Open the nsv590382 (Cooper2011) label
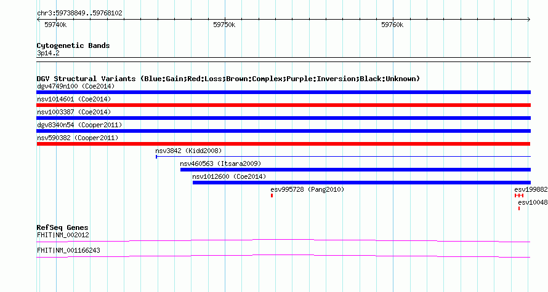The width and height of the screenshot is (548, 292). pos(78,138)
